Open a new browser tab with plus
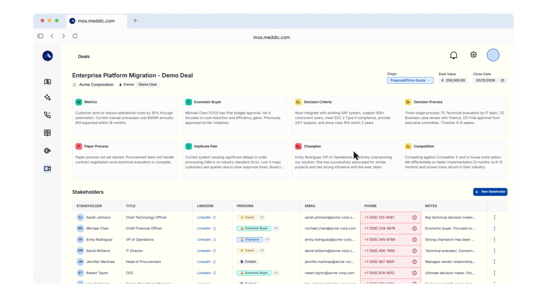The height and width of the screenshot is (297, 547). [x=135, y=21]
